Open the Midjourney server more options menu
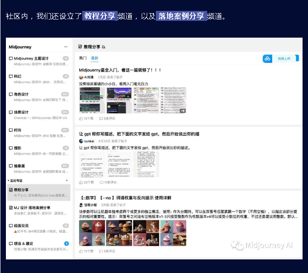The image size is (308, 273). pos(66,47)
